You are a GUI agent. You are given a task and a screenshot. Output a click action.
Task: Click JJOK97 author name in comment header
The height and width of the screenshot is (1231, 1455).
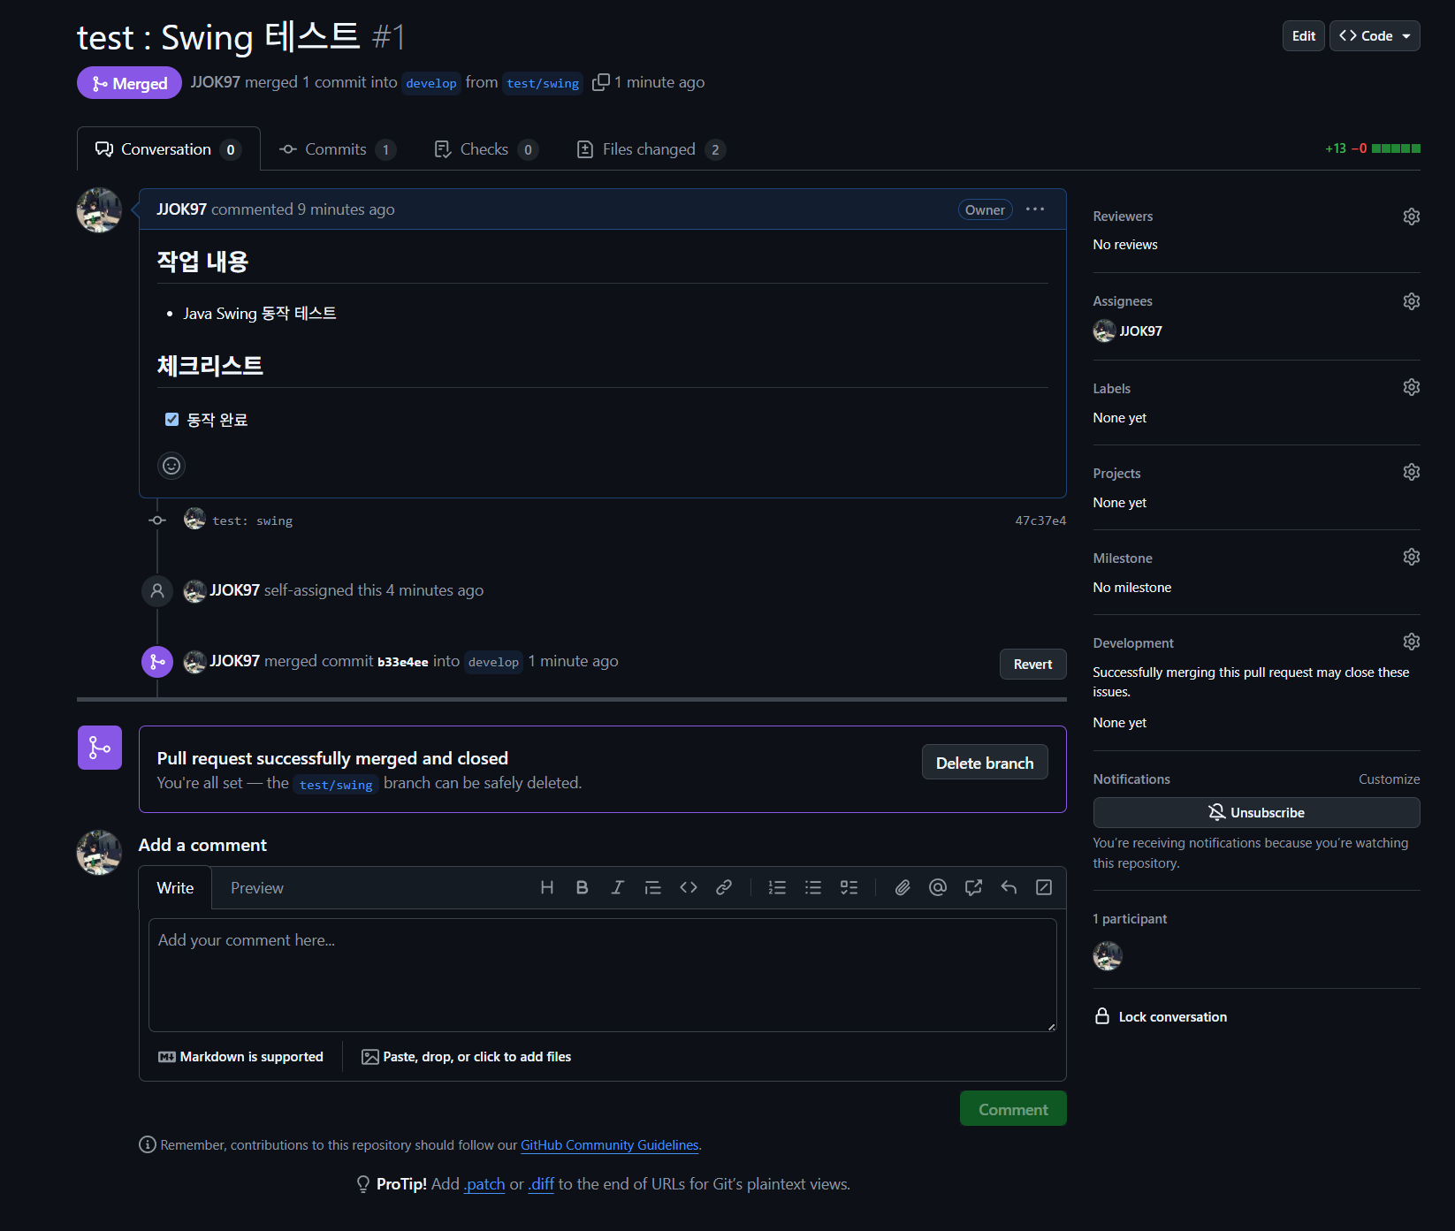(181, 209)
